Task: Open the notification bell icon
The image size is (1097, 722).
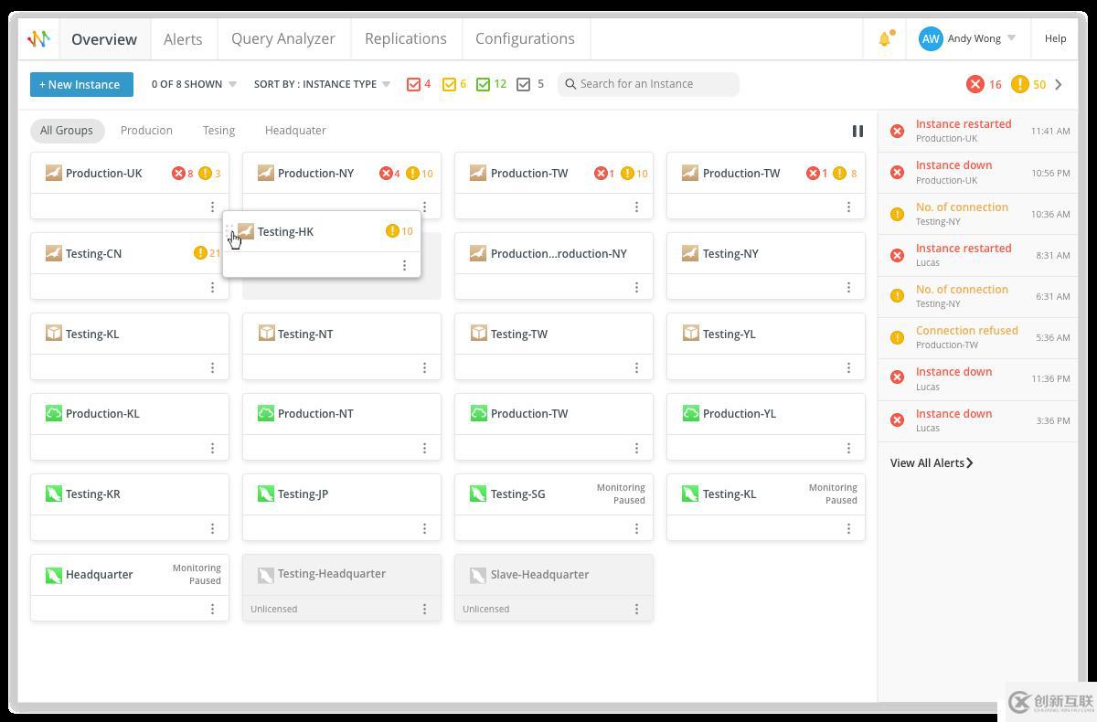Action: (884, 39)
